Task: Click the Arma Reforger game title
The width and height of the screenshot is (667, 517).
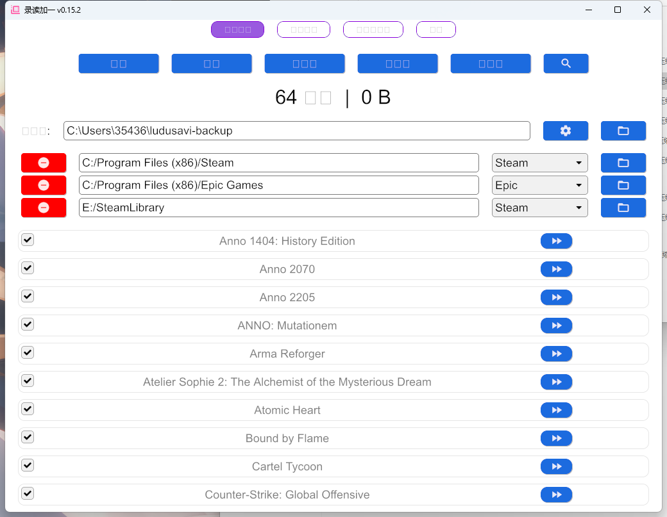Action: click(287, 354)
